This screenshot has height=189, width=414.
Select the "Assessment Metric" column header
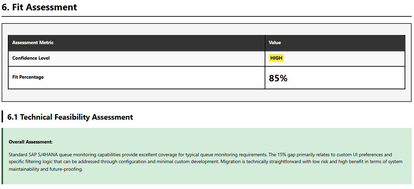point(33,43)
